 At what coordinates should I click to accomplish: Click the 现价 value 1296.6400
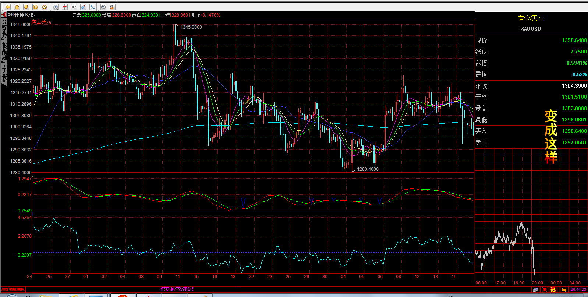click(x=574, y=40)
